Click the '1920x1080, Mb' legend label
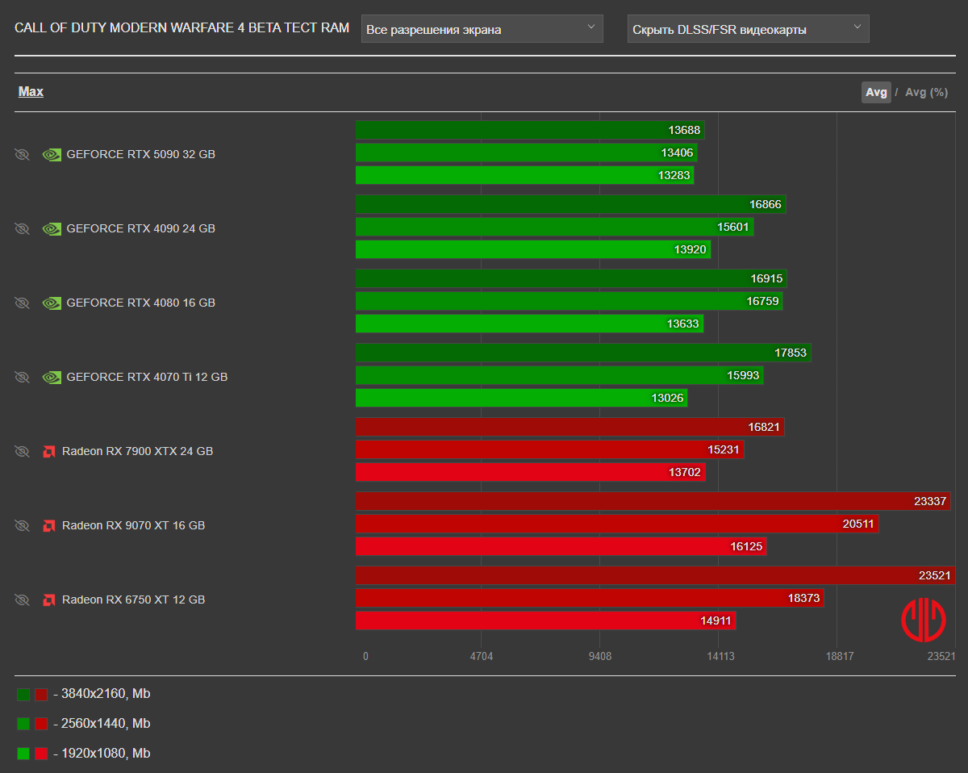 (106, 754)
